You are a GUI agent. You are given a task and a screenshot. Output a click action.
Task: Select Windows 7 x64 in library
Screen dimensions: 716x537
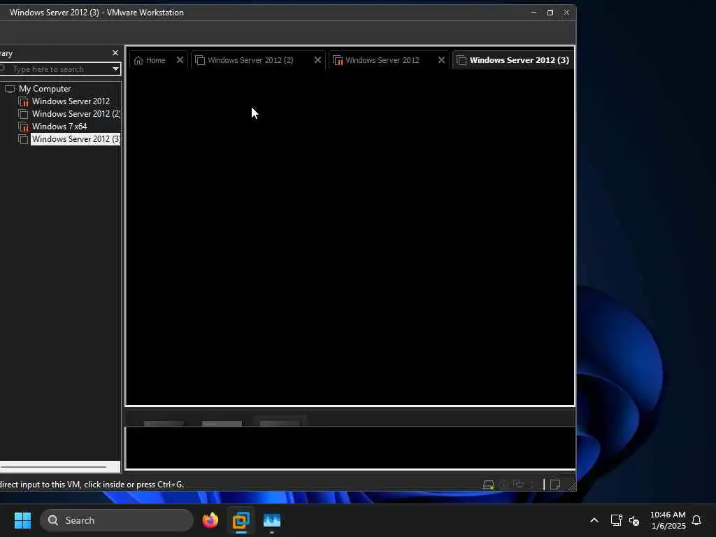[59, 127]
